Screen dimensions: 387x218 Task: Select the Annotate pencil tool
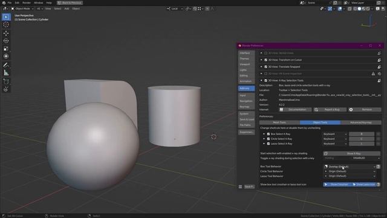(6, 65)
